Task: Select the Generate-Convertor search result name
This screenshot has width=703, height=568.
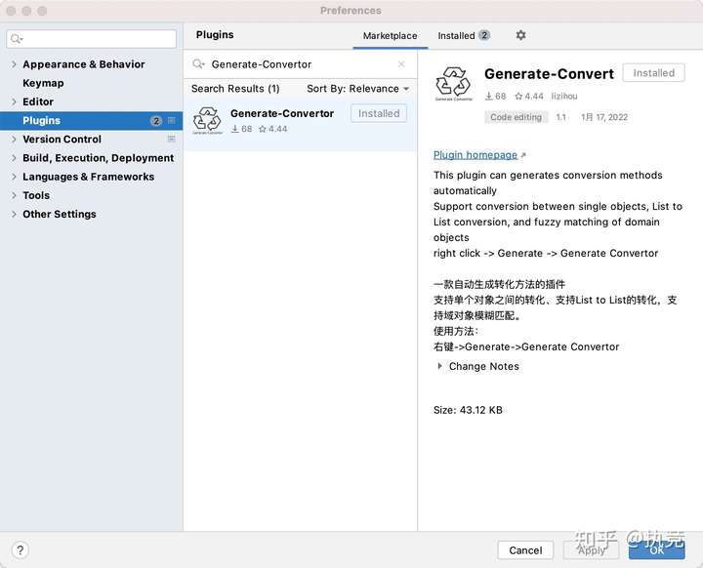Action: tap(282, 113)
